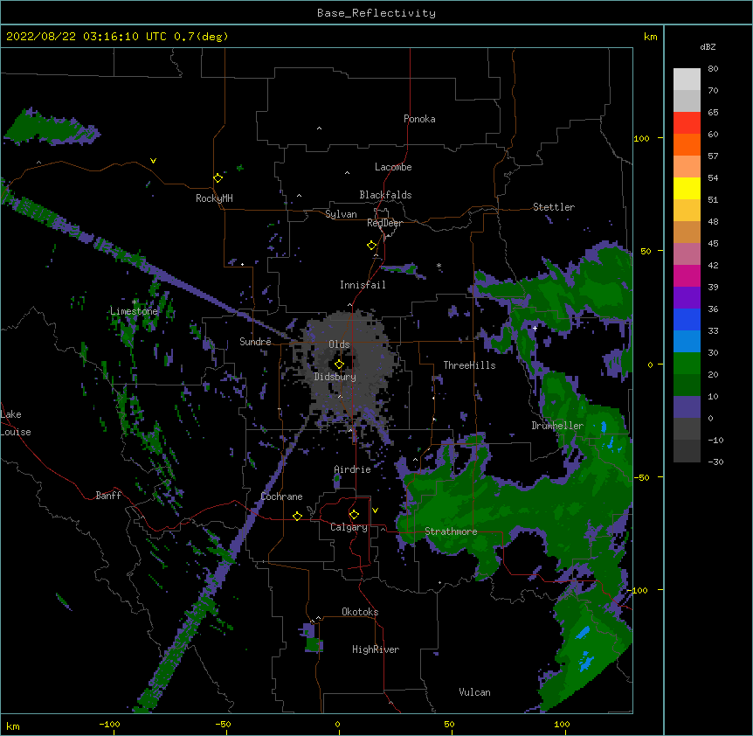Click the Lake Louise label
753x736 pixels.
16,423
